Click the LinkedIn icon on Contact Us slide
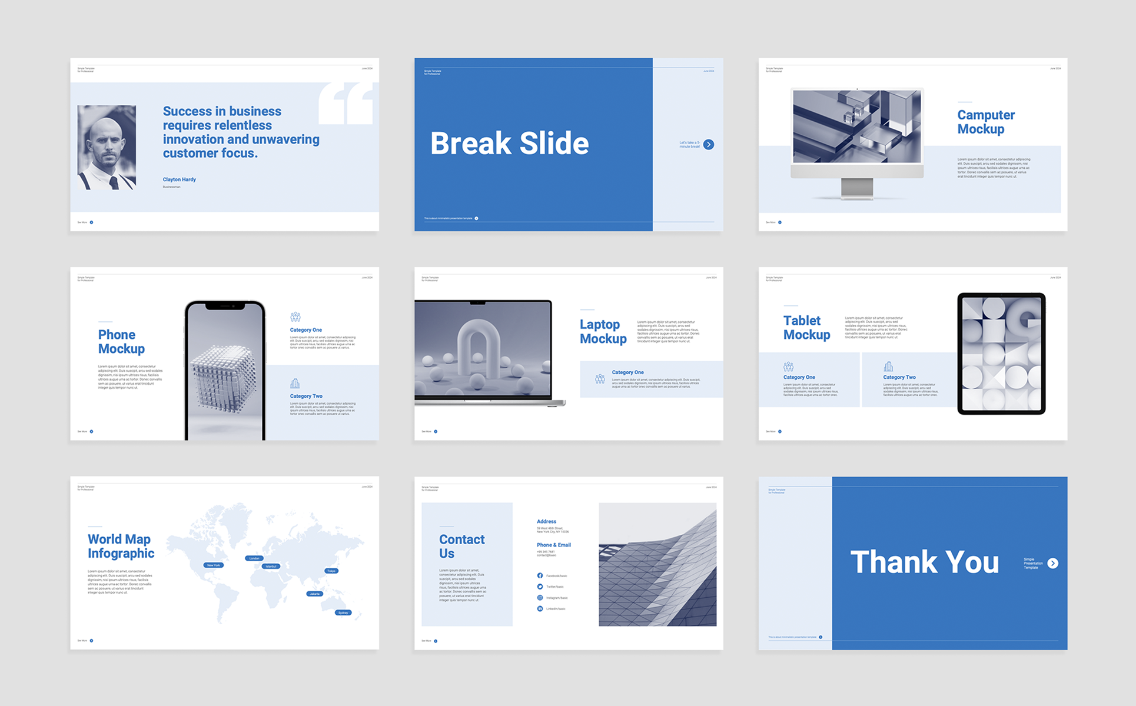1136x706 pixels. tap(540, 609)
